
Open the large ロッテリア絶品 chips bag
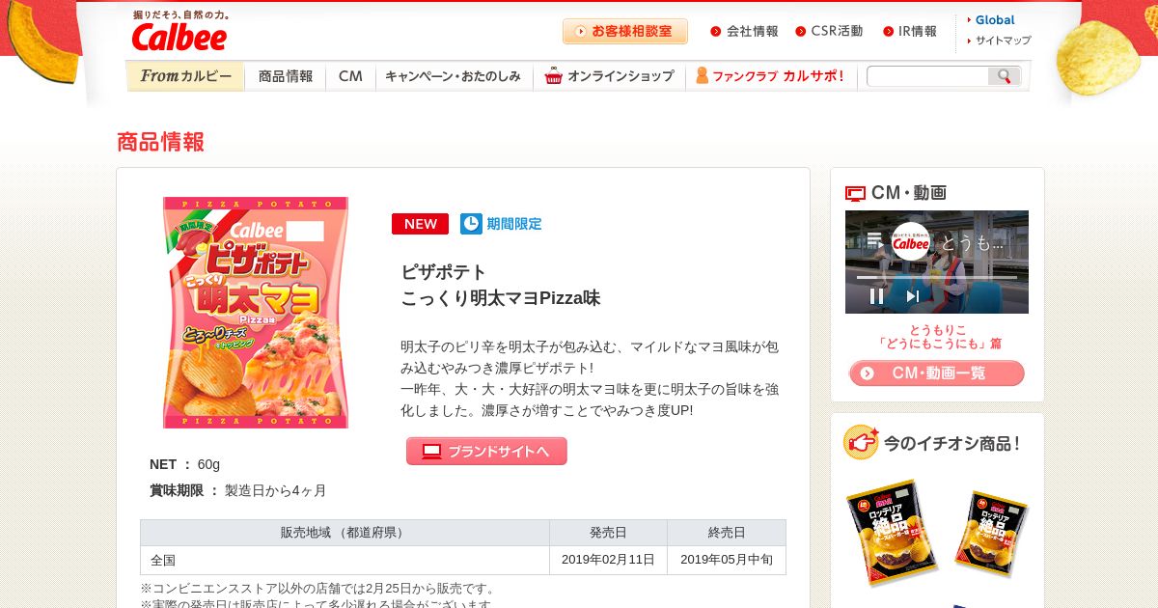(893, 536)
